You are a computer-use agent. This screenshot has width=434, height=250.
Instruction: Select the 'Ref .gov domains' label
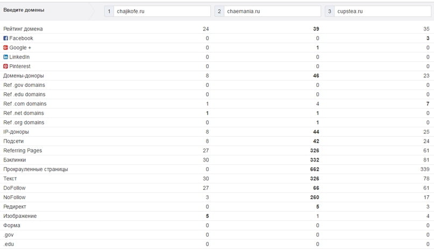[x=24, y=85]
